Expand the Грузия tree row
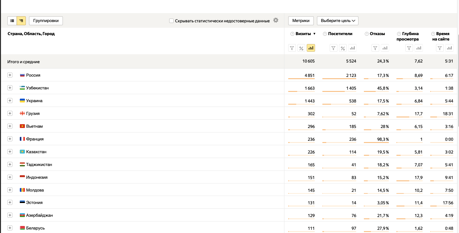The width and height of the screenshot is (459, 233). coord(10,113)
